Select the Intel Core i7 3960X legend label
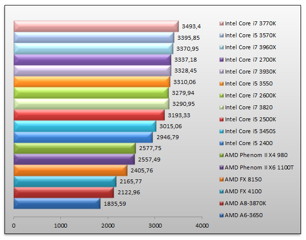This screenshot has height=240, width=306. (250, 47)
